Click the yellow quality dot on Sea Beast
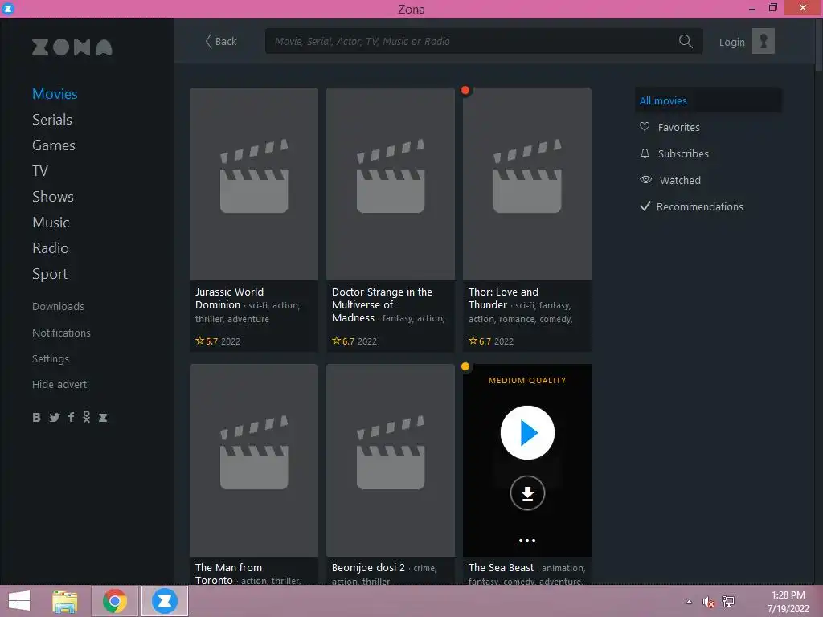823x617 pixels. (465, 366)
